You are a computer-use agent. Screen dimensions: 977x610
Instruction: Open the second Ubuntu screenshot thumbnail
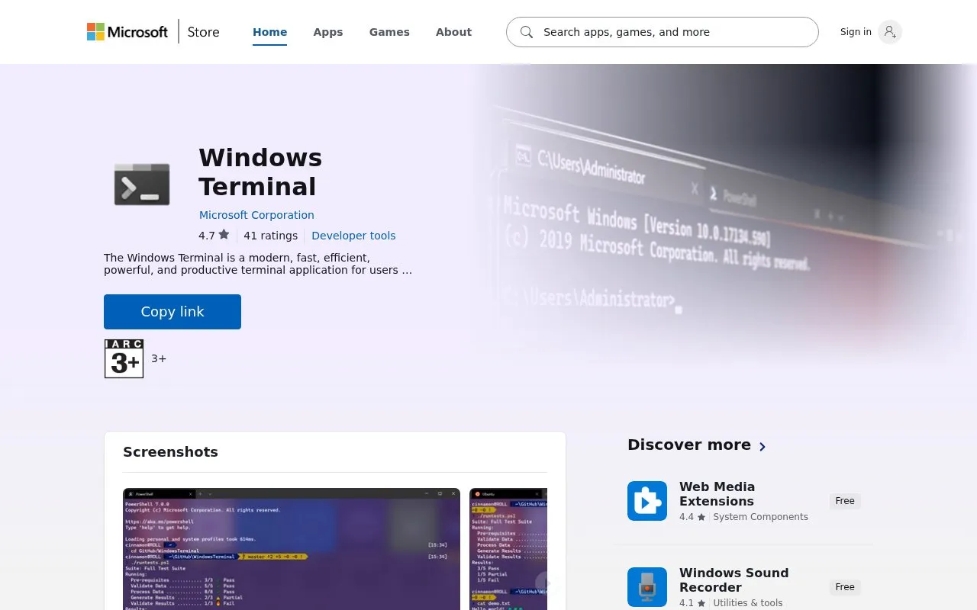[508, 549]
